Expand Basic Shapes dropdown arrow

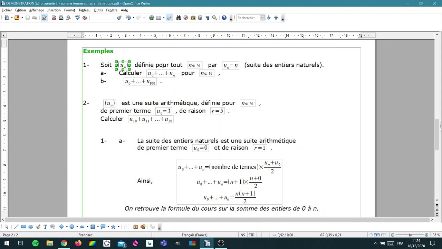67,227
